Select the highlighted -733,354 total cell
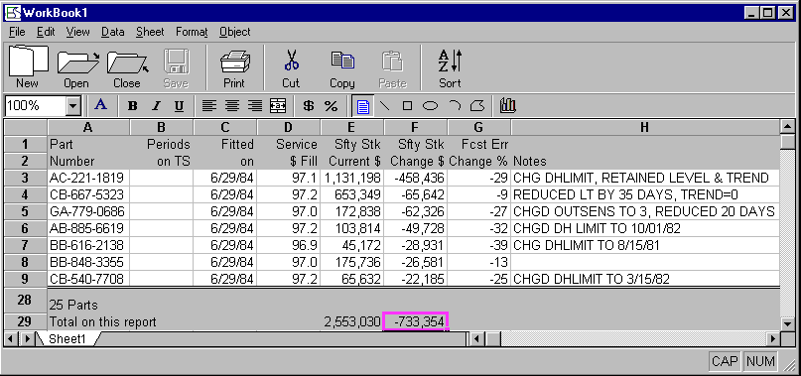801x376 pixels. coord(415,321)
